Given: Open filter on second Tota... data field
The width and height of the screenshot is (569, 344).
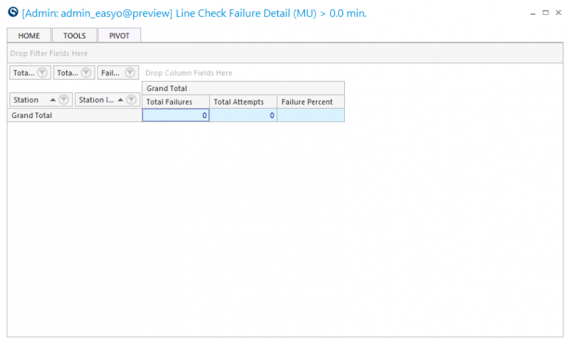Looking at the screenshot, I should (86, 72).
